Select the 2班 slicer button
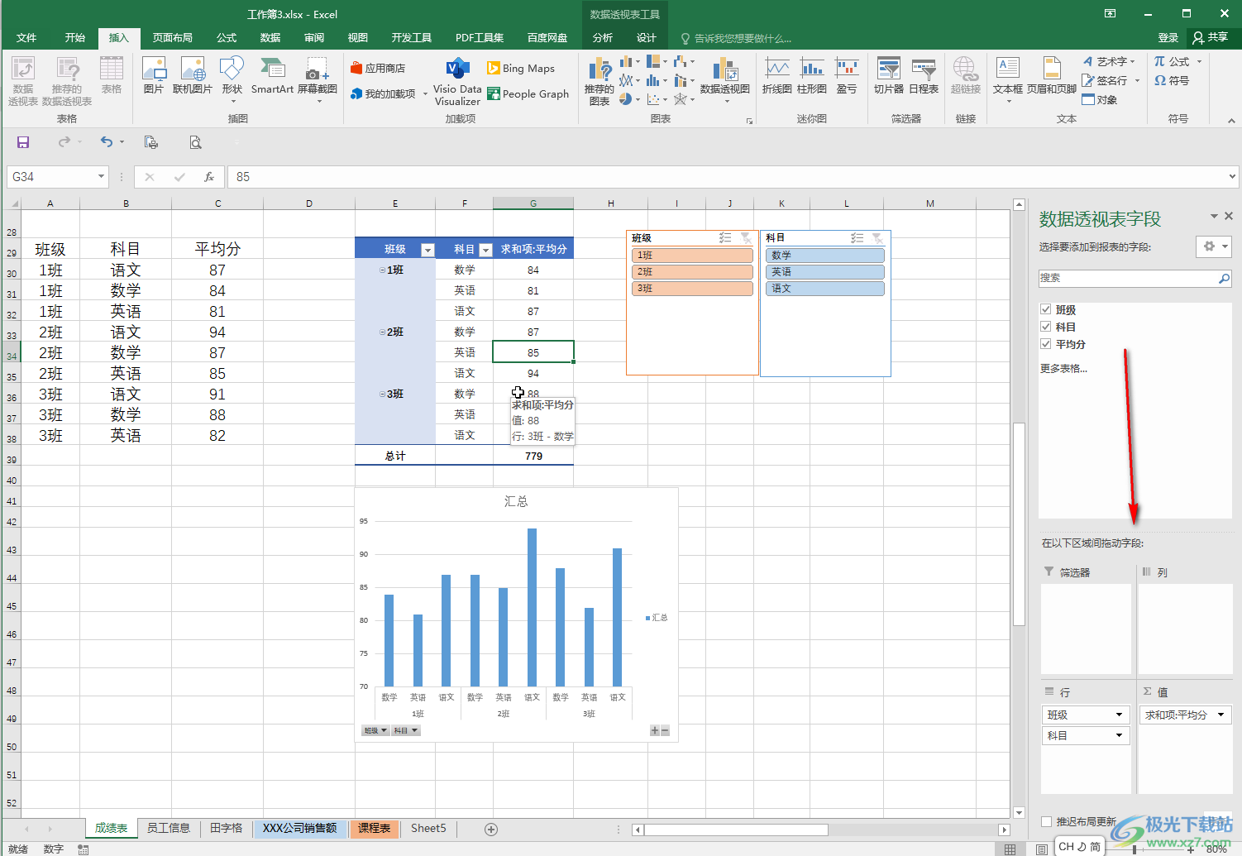Image resolution: width=1242 pixels, height=856 pixels. (692, 272)
